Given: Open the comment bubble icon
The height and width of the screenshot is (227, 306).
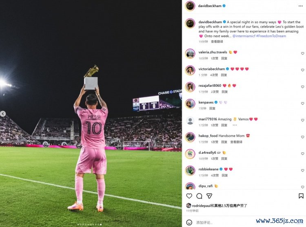Looking at the screenshot, I should point(199,196).
